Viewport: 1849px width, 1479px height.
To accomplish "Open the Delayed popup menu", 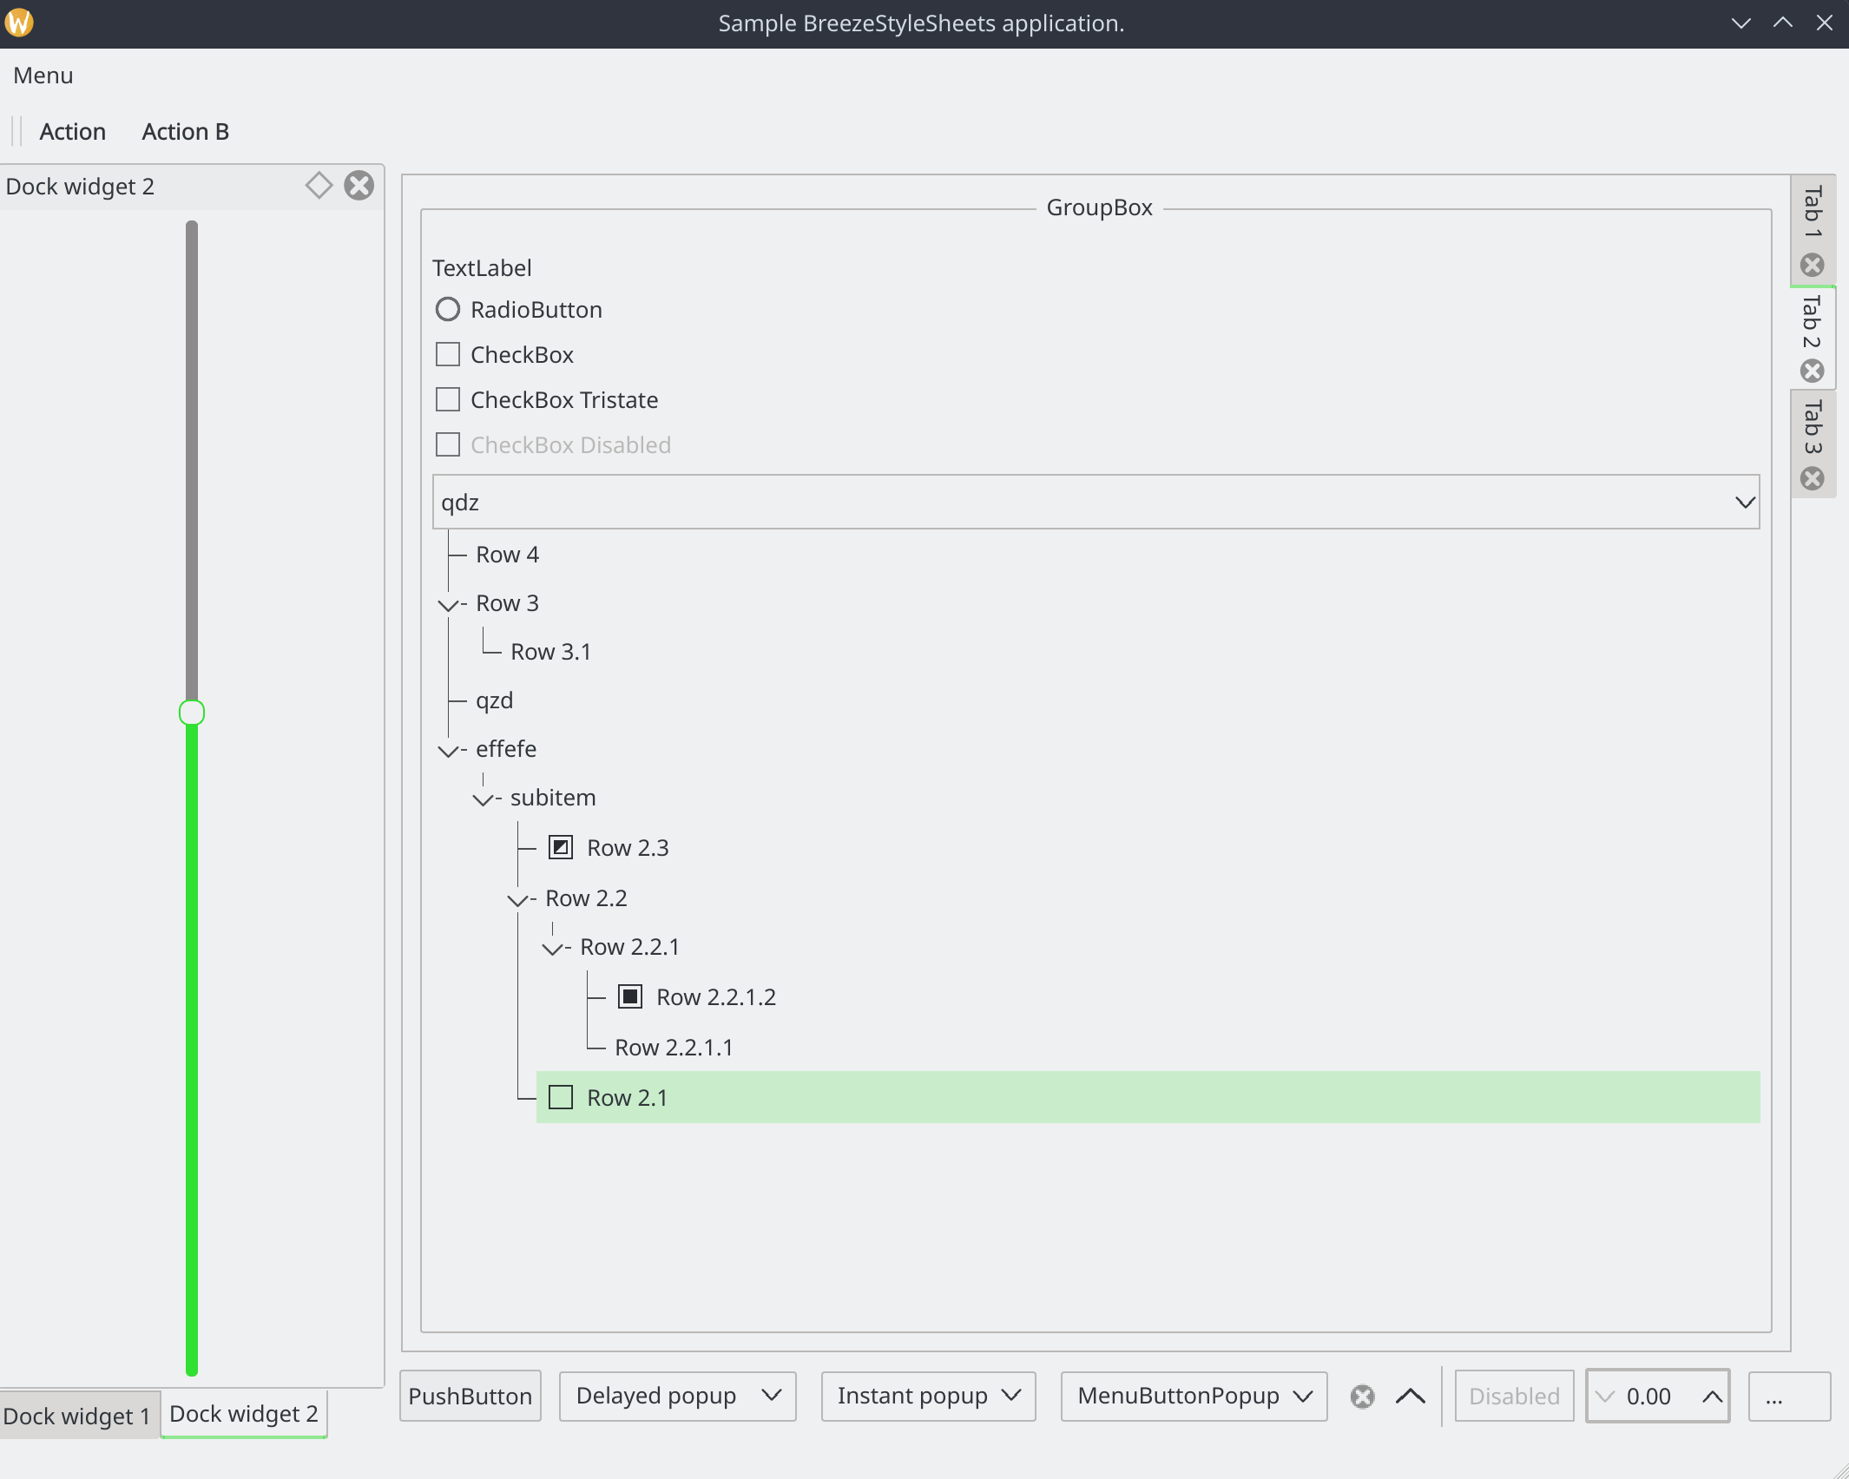I will [x=678, y=1397].
